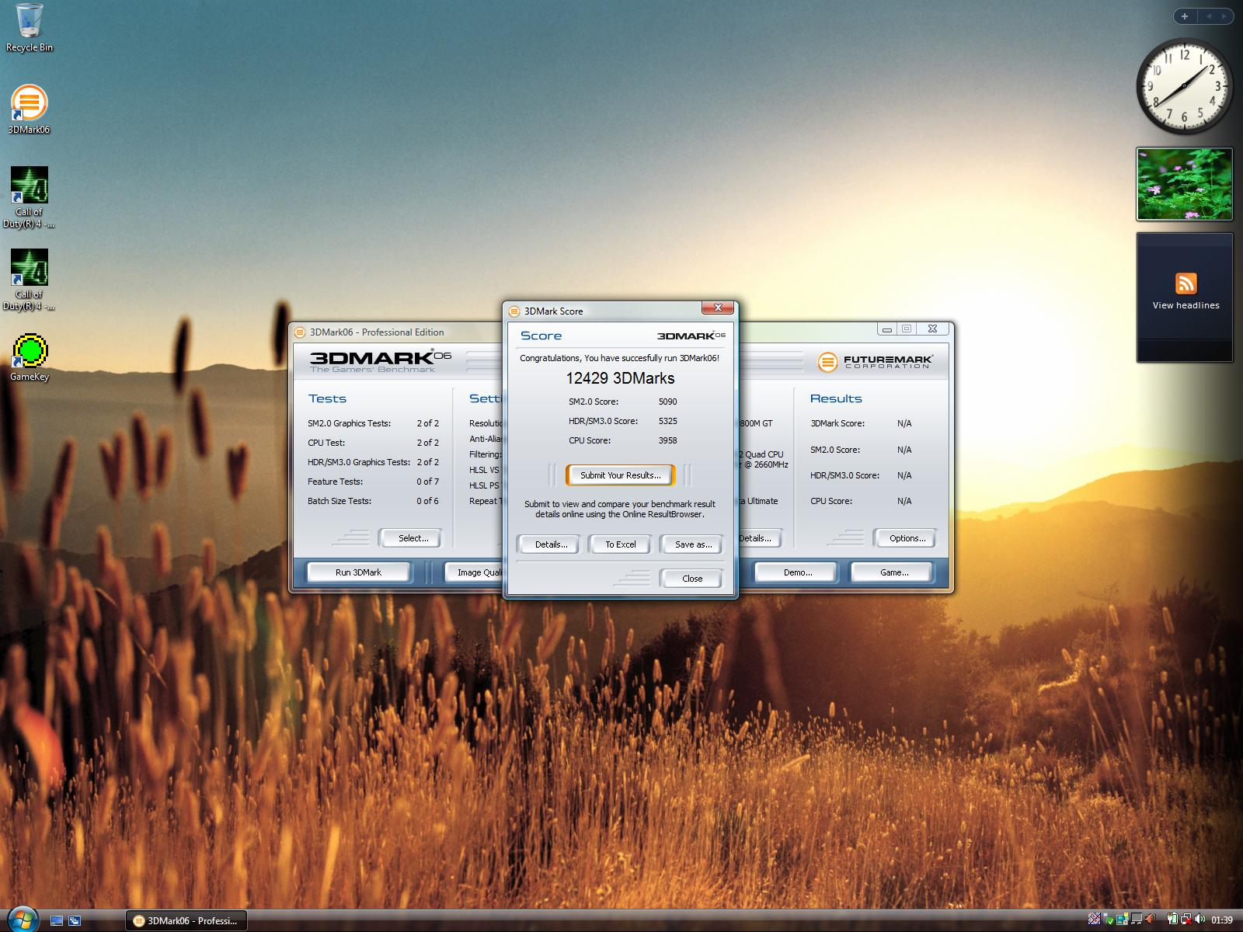This screenshot has height=932, width=1243.
Task: Click the 3DMark Score title bar icon
Action: pyautogui.click(x=514, y=311)
